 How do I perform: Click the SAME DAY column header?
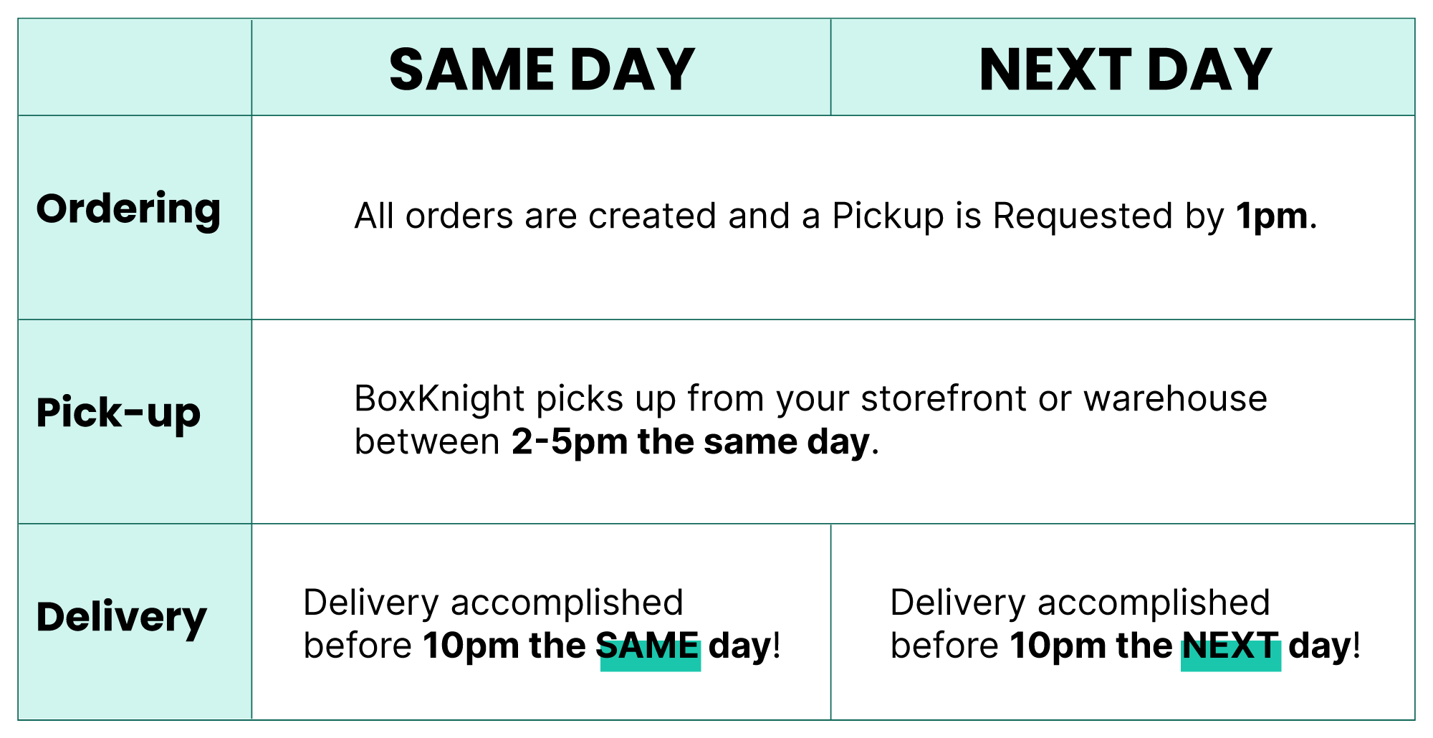tap(542, 70)
